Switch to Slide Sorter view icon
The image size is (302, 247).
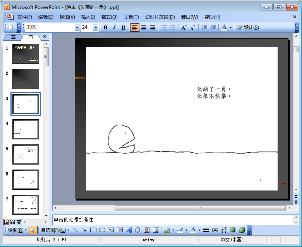(12, 222)
